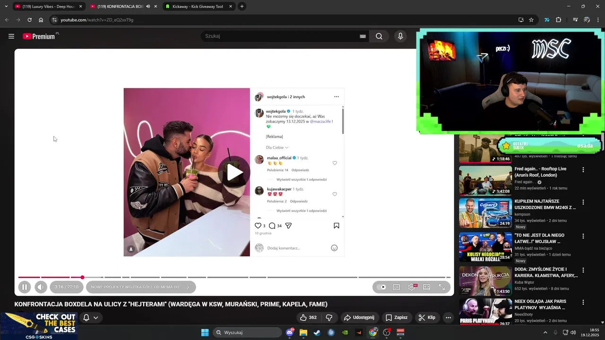The height and width of the screenshot is (340, 605).
Task: Reload the page
Action: point(29,20)
